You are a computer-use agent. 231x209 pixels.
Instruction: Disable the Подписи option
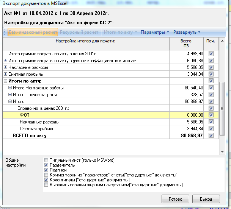pos(46,170)
